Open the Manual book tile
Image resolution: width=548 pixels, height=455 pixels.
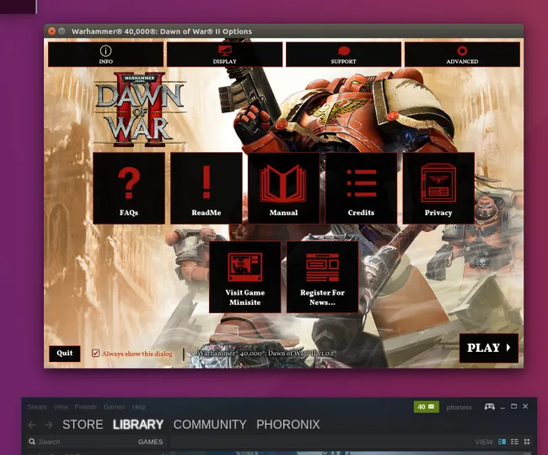pyautogui.click(x=283, y=188)
